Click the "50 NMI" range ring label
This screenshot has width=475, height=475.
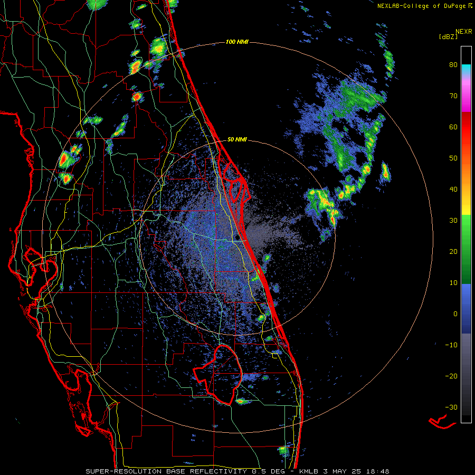pyautogui.click(x=237, y=140)
